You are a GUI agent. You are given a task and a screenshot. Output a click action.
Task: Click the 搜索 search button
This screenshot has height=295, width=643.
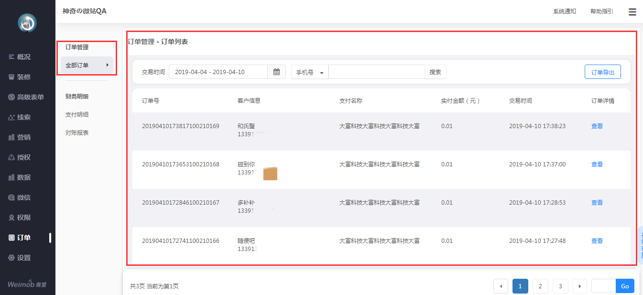[435, 72]
